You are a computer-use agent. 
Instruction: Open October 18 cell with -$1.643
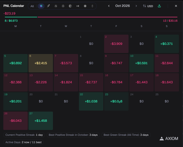click(x=167, y=82)
